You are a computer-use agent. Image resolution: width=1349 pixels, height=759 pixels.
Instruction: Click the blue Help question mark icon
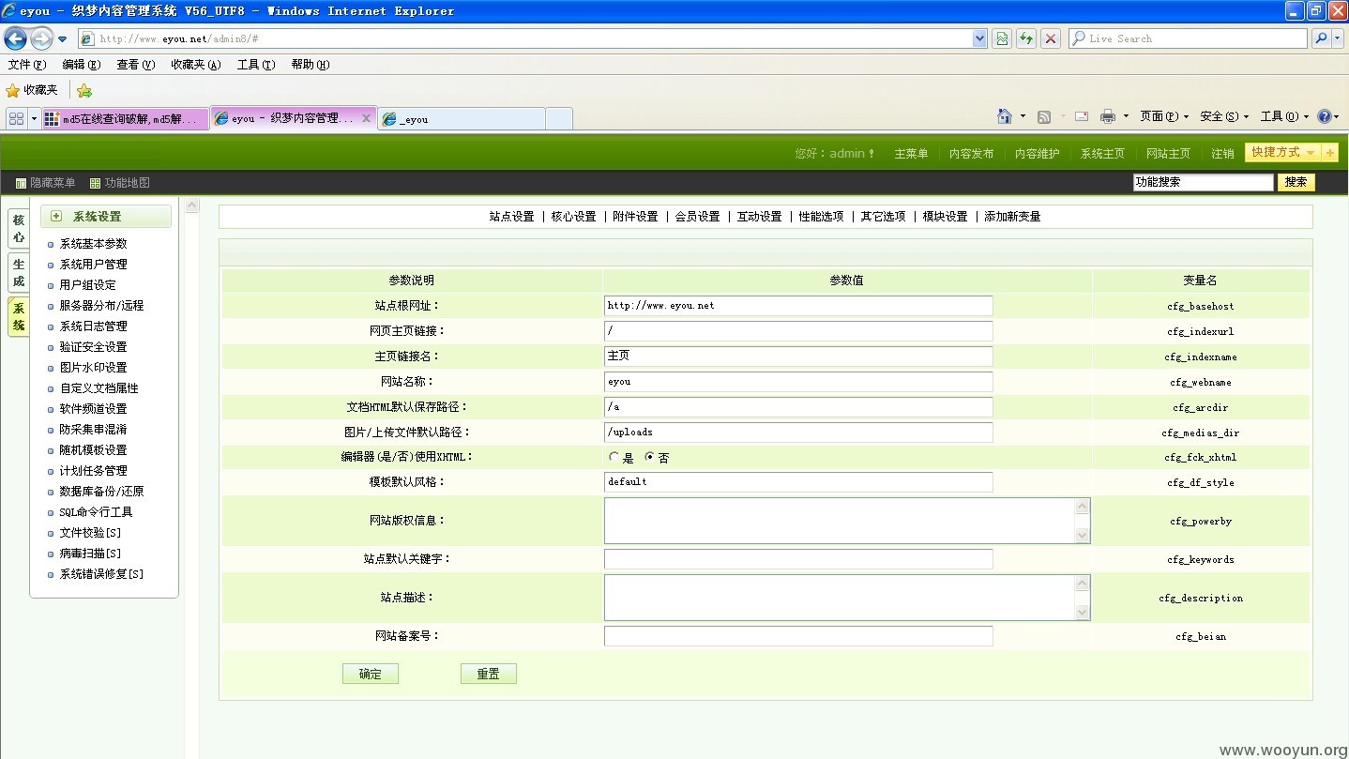click(x=1325, y=116)
